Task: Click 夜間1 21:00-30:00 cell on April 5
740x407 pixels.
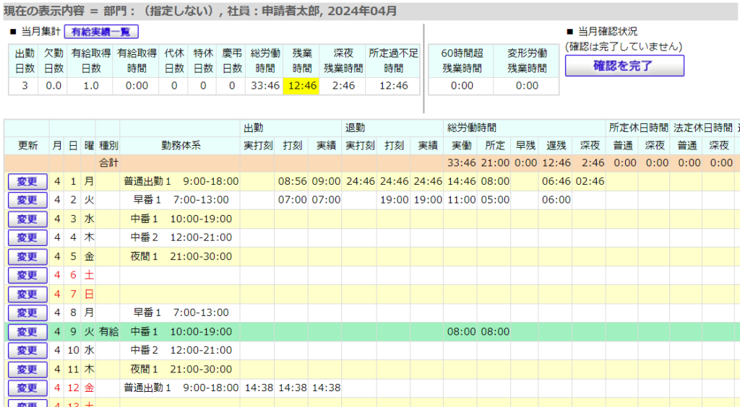Action: [181, 257]
